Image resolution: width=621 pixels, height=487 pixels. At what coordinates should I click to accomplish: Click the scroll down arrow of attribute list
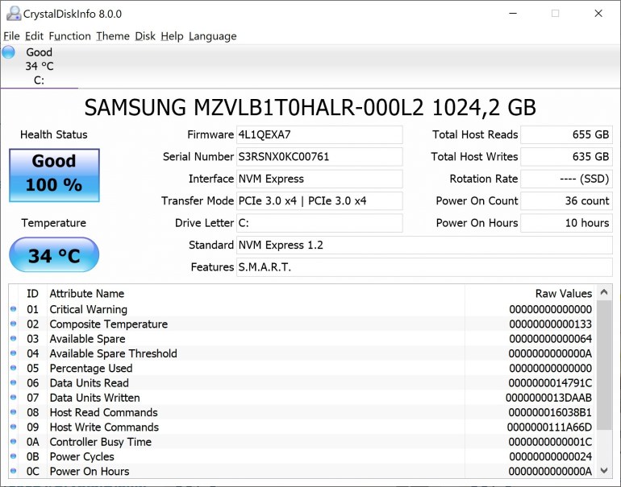coord(604,470)
